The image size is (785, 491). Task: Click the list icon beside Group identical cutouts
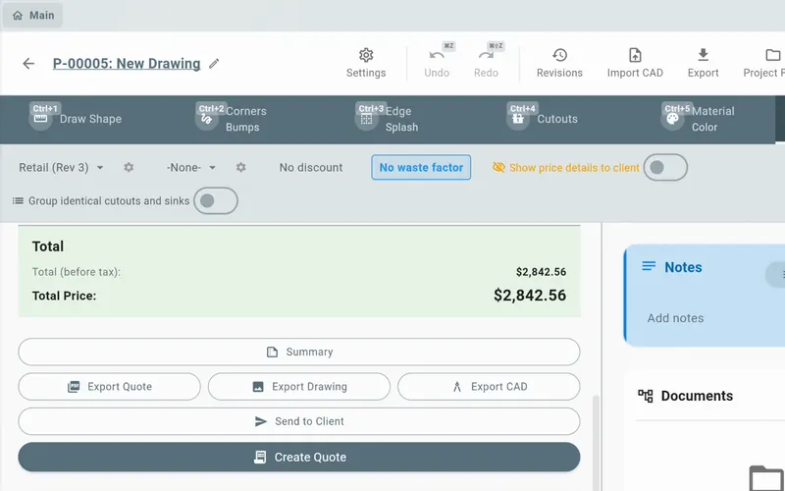tap(18, 201)
